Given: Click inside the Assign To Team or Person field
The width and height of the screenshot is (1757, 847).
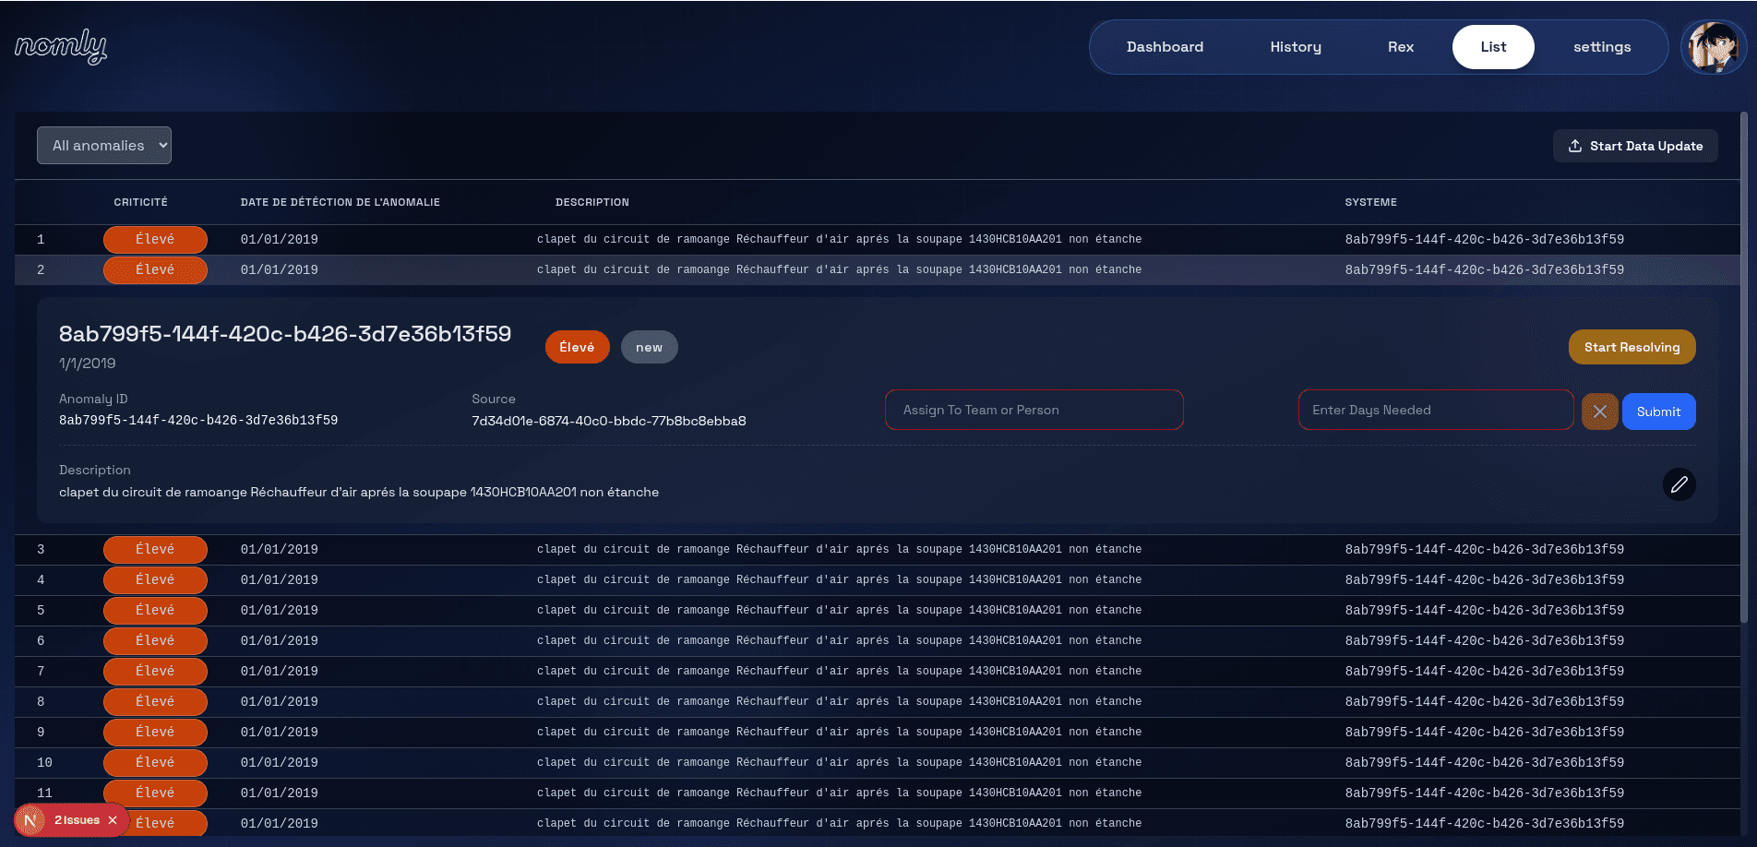Looking at the screenshot, I should click(x=1034, y=410).
